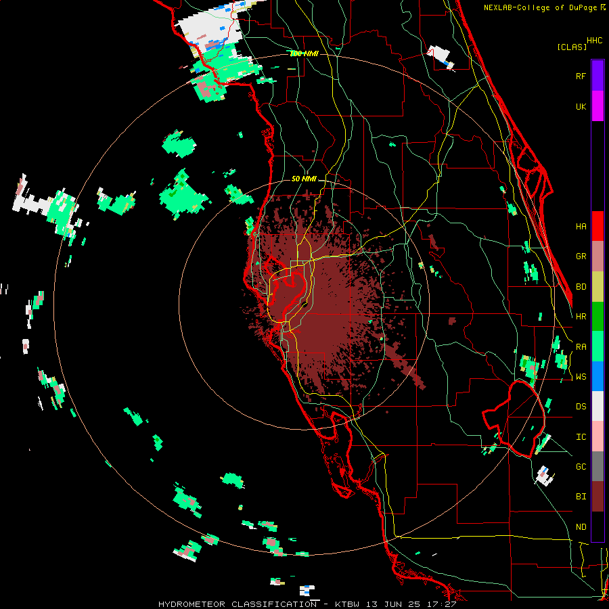Click the 13 JUN 25 date stamp
Screen dimensions: 609x609
[x=392, y=604]
